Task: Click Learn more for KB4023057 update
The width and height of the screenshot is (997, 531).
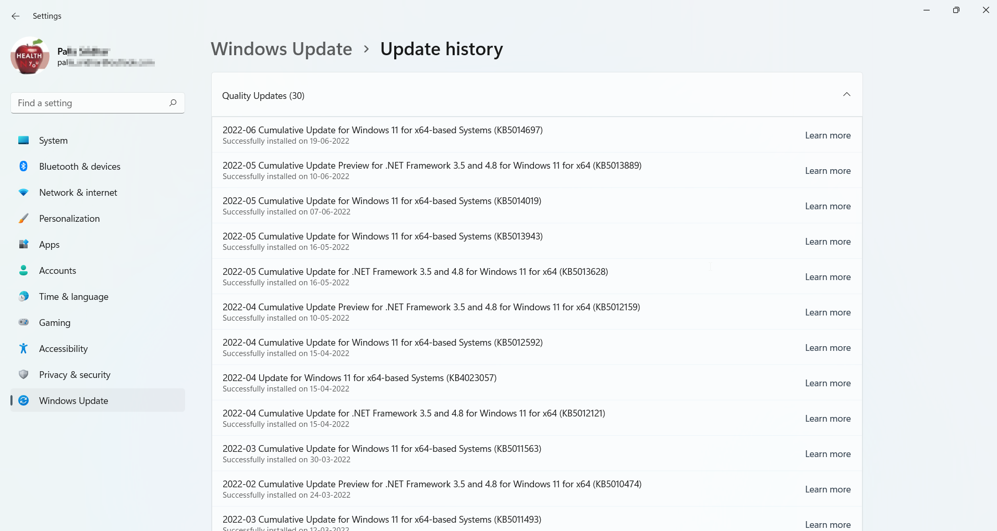Action: 828,383
